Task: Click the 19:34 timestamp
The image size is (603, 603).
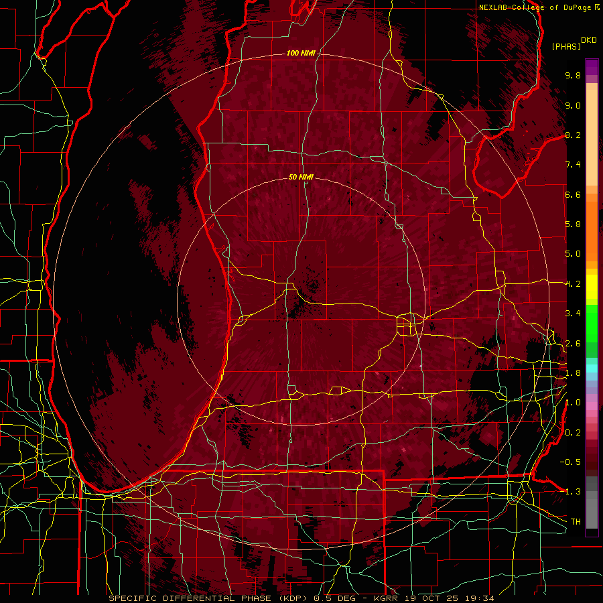Action: (480, 598)
